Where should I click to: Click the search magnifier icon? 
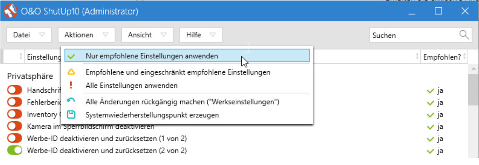coord(464,35)
